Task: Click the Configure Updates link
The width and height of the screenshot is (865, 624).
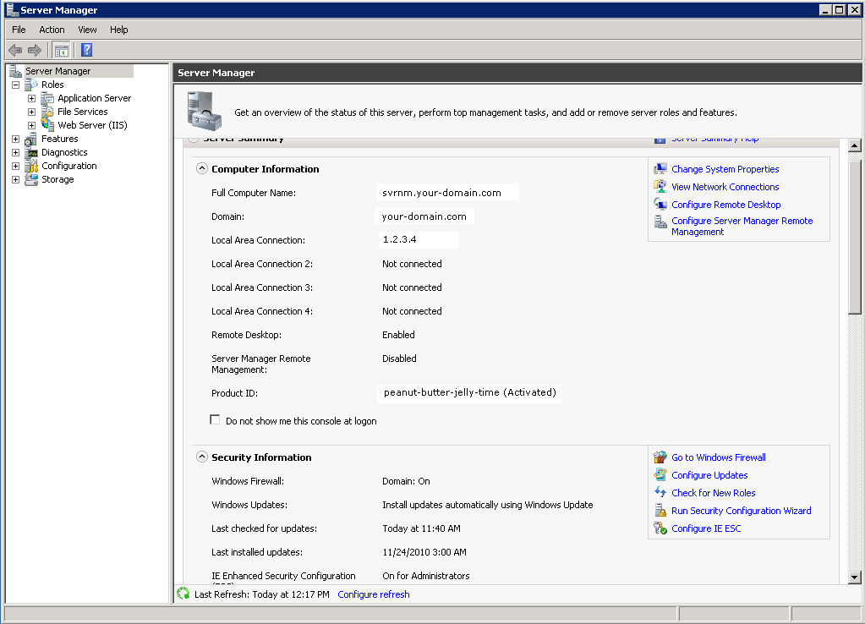Action: (x=709, y=475)
